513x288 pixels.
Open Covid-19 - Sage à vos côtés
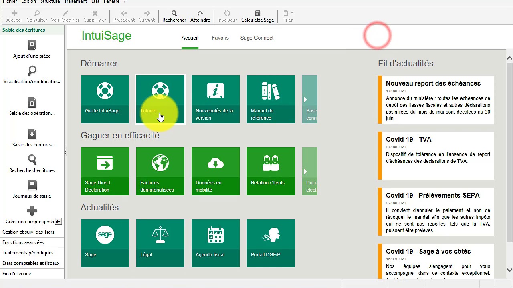click(x=436, y=261)
